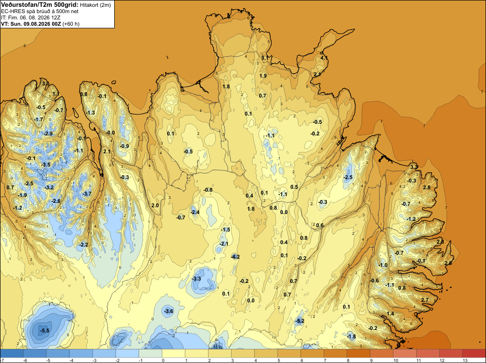Click the legend scale label 13

(465, 360)
